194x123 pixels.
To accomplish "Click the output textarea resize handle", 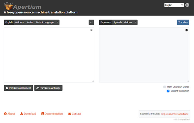I will 188,81.
